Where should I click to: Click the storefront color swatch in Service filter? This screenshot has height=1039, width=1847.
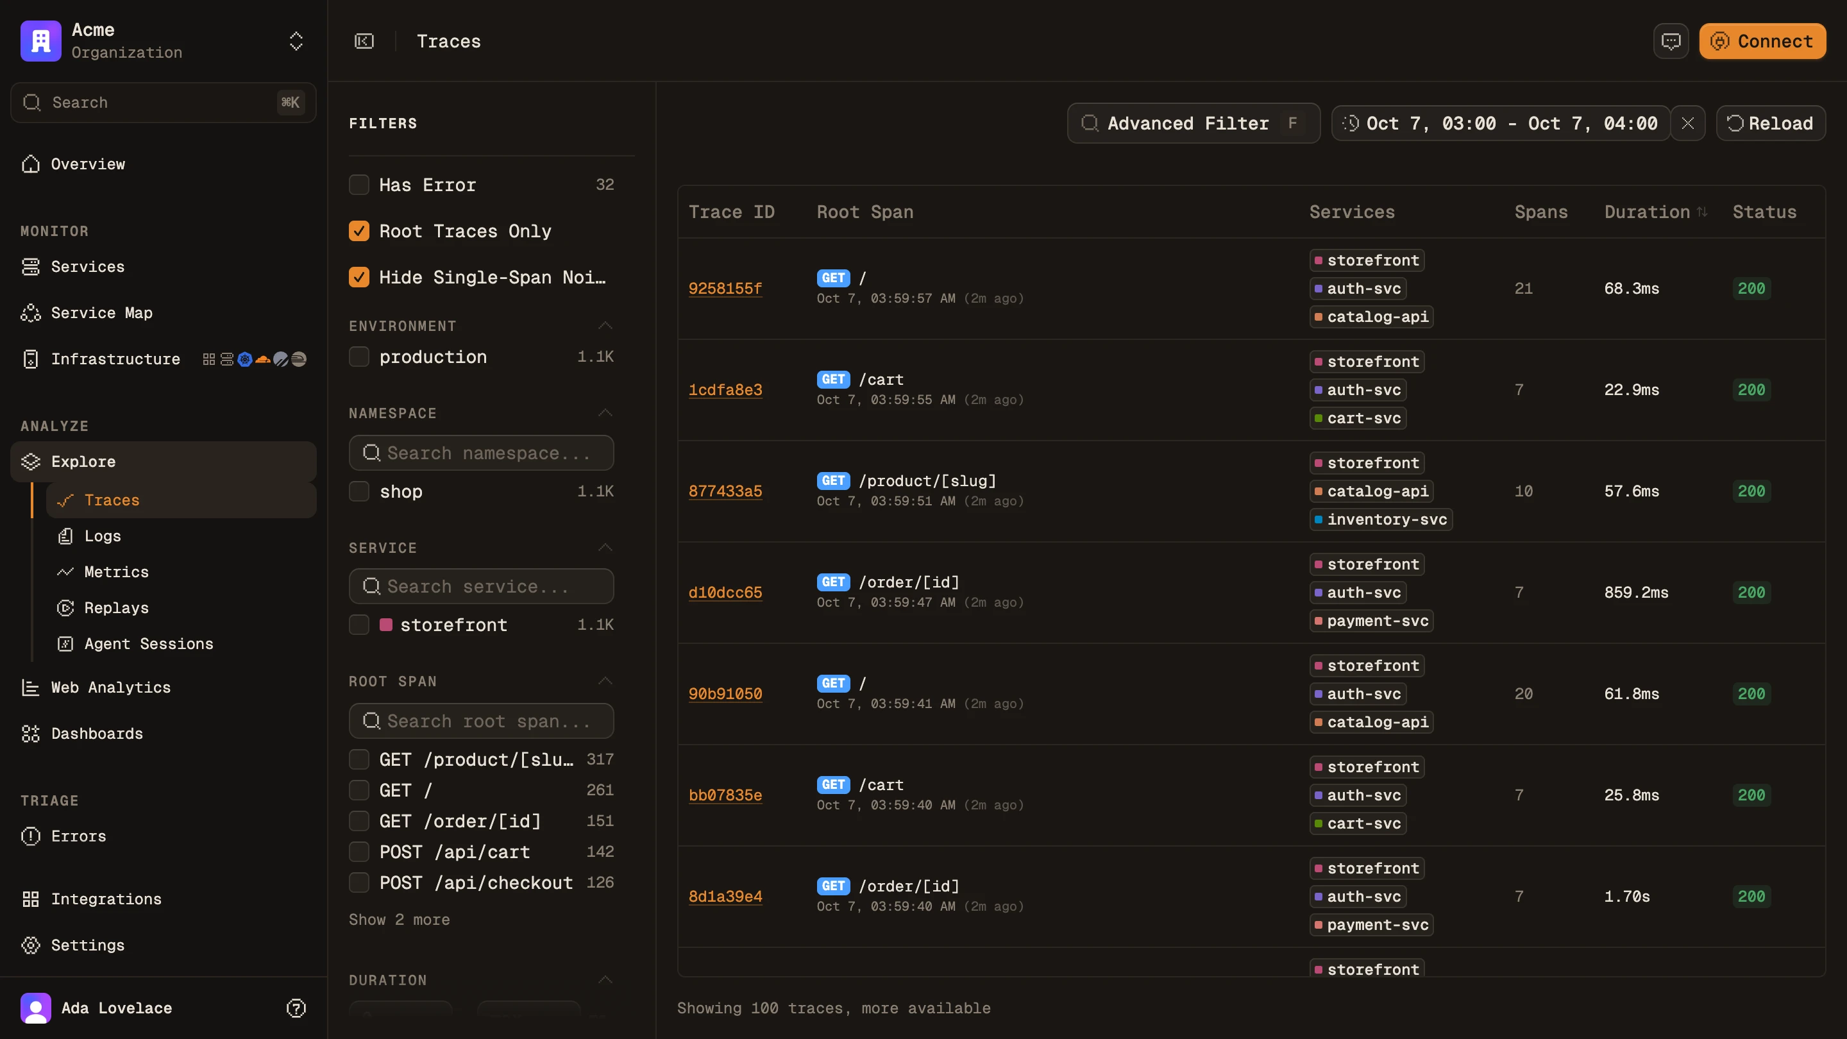pyautogui.click(x=385, y=625)
